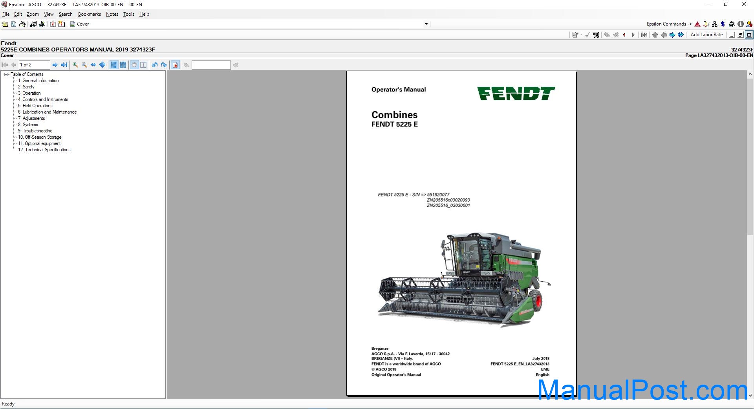Select '9. Troubleshooting' chapter
Image resolution: width=754 pixels, height=409 pixels.
point(35,131)
